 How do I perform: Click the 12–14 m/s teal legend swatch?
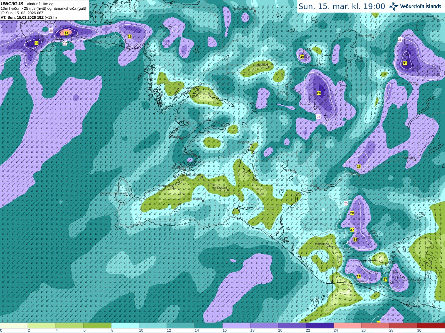pyautogui.click(x=181, y=326)
